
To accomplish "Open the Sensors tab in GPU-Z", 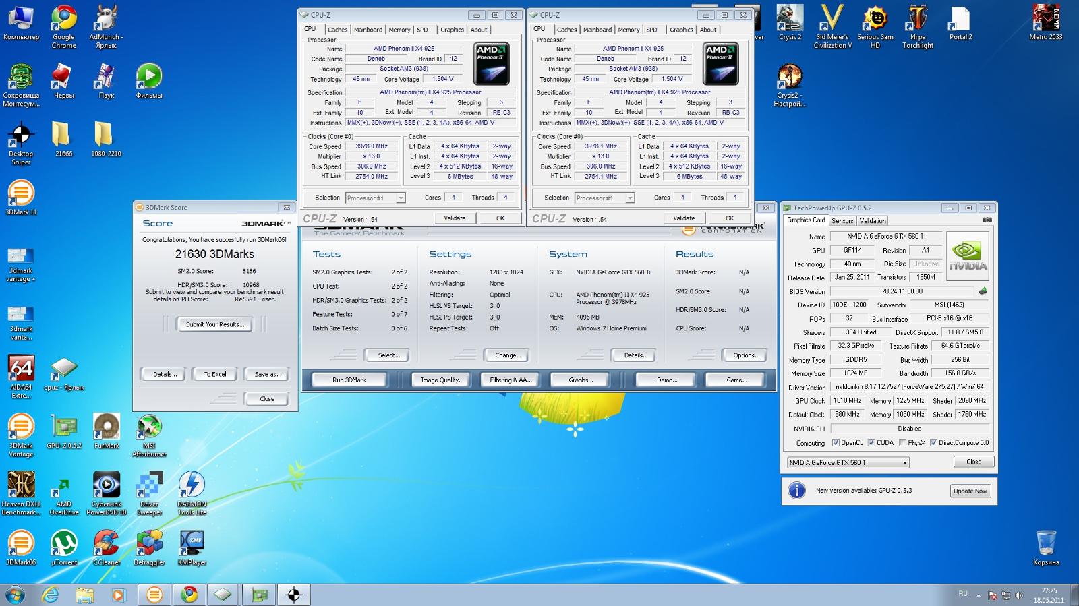I will [842, 221].
